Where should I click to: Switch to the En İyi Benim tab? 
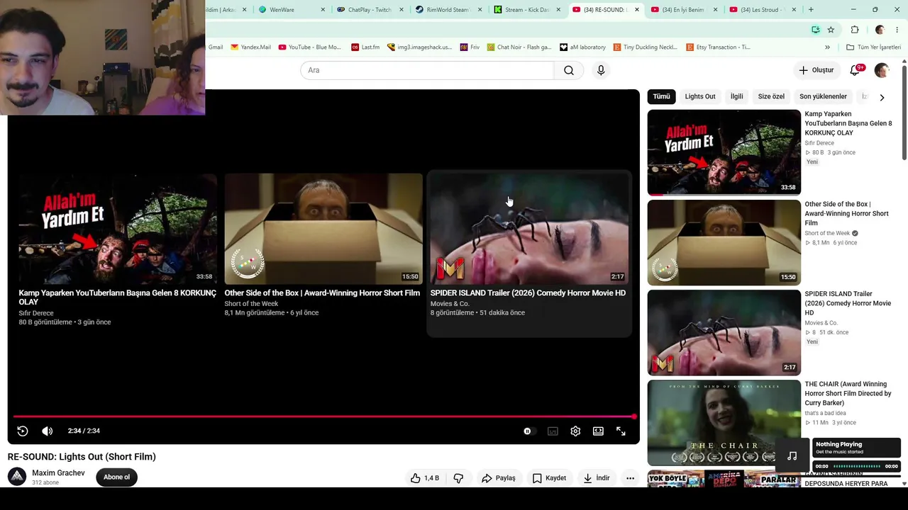tap(684, 10)
